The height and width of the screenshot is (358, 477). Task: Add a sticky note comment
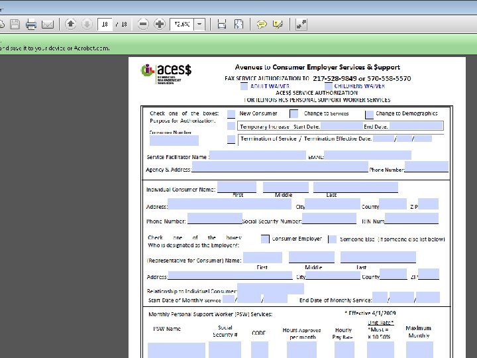coord(261,25)
